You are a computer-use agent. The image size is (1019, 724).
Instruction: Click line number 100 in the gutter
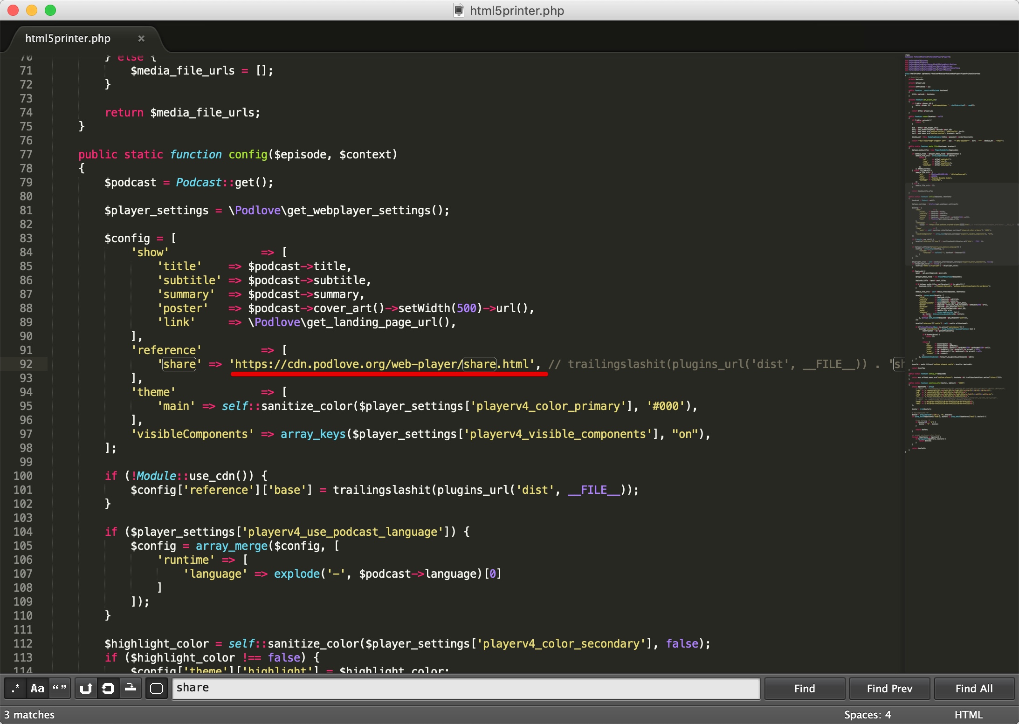click(23, 476)
